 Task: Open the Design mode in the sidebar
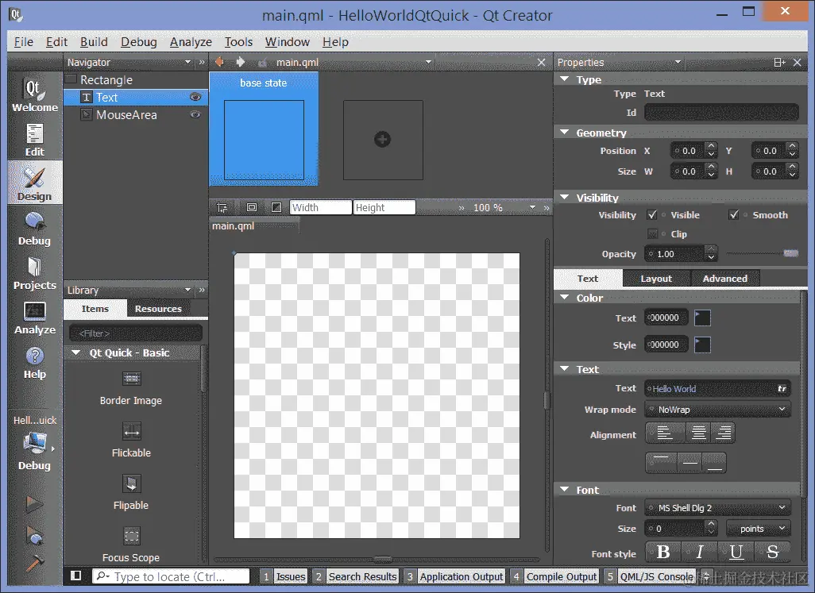coord(33,182)
